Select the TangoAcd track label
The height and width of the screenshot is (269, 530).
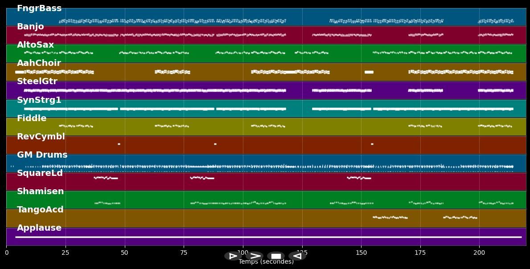click(40, 210)
